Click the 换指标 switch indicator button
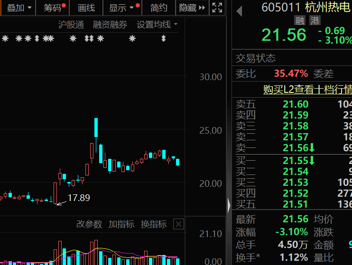This screenshot has width=352, height=265. coord(154,224)
